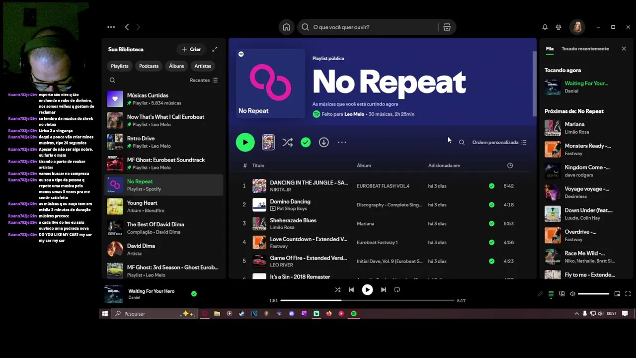
Task: Open the Ordem personalizada sort dropdown
Action: 499,142
